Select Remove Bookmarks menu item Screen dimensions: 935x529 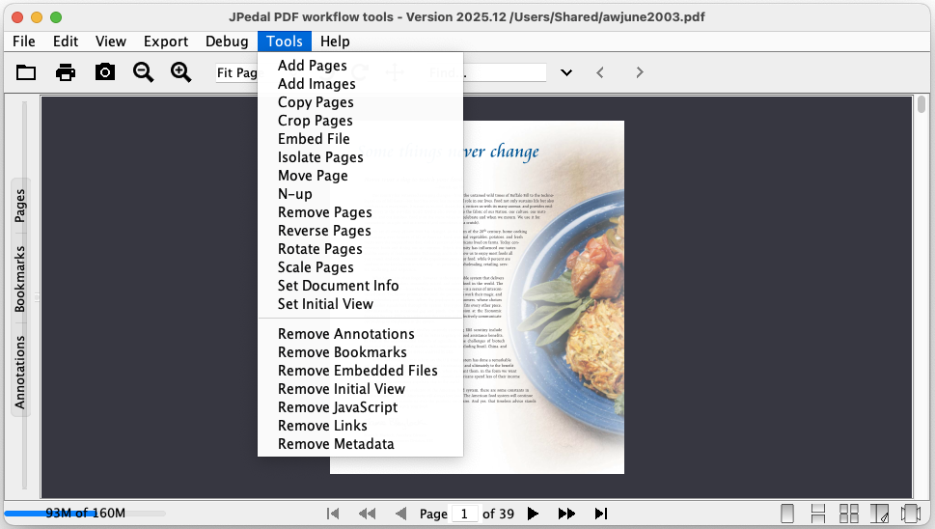pyautogui.click(x=360, y=352)
